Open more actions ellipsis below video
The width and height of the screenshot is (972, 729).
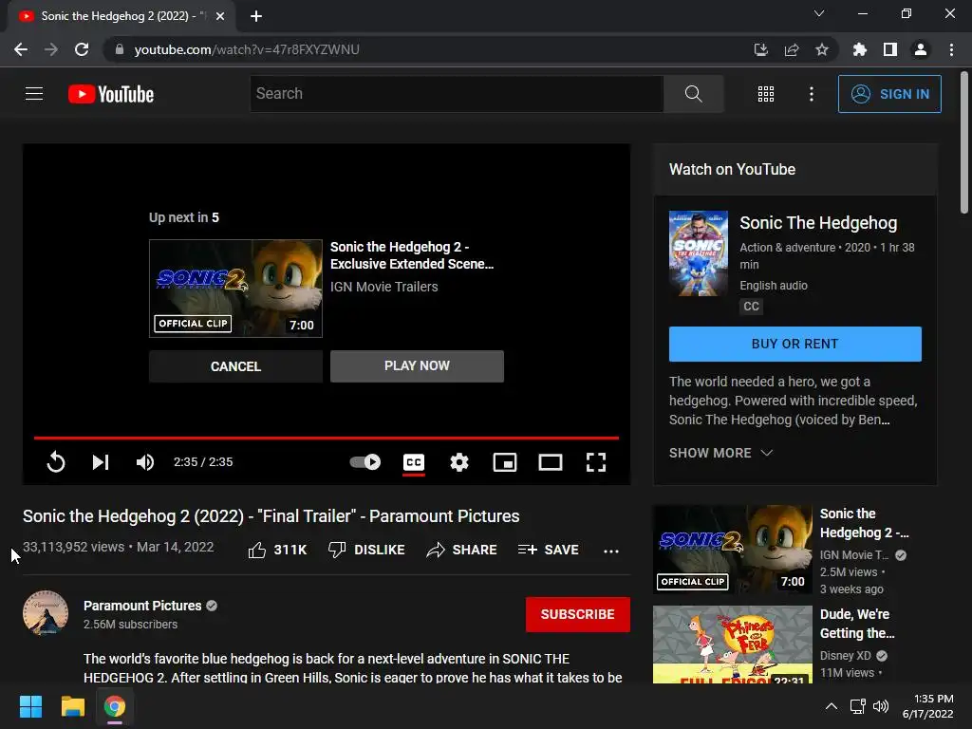tap(611, 551)
